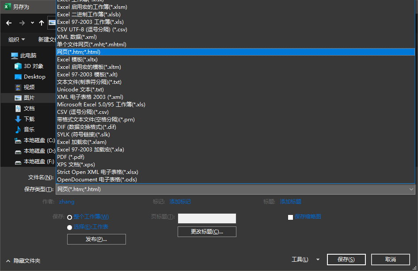Go forward with the right arrow
Image resolution: width=418 pixels, height=271 pixels.
click(22, 23)
